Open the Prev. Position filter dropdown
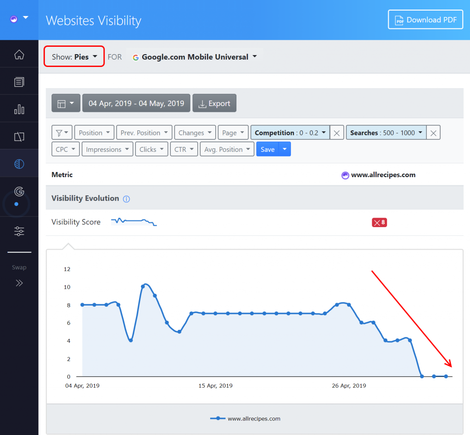This screenshot has height=435, width=470. click(144, 133)
